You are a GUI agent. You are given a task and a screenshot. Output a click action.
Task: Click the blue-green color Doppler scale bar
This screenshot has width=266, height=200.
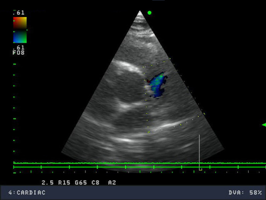point(20,37)
